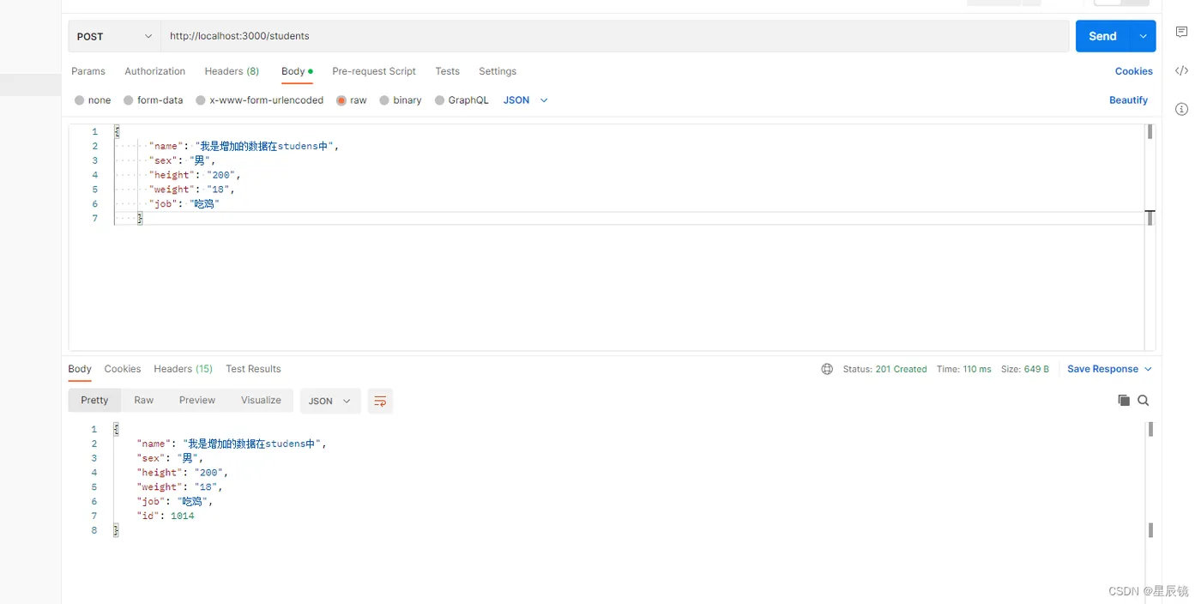Switch response view to Visualize
Screen dimensions: 1201x604
(x=261, y=401)
